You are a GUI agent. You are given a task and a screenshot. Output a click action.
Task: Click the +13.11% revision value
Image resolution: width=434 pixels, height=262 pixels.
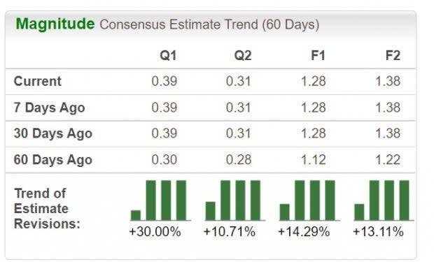(x=378, y=231)
